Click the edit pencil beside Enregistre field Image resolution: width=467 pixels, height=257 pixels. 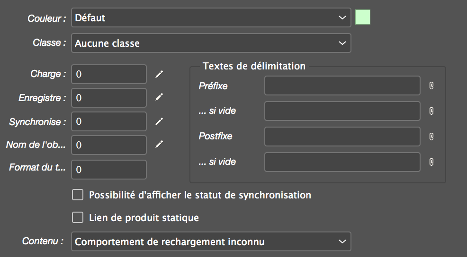pyautogui.click(x=159, y=97)
